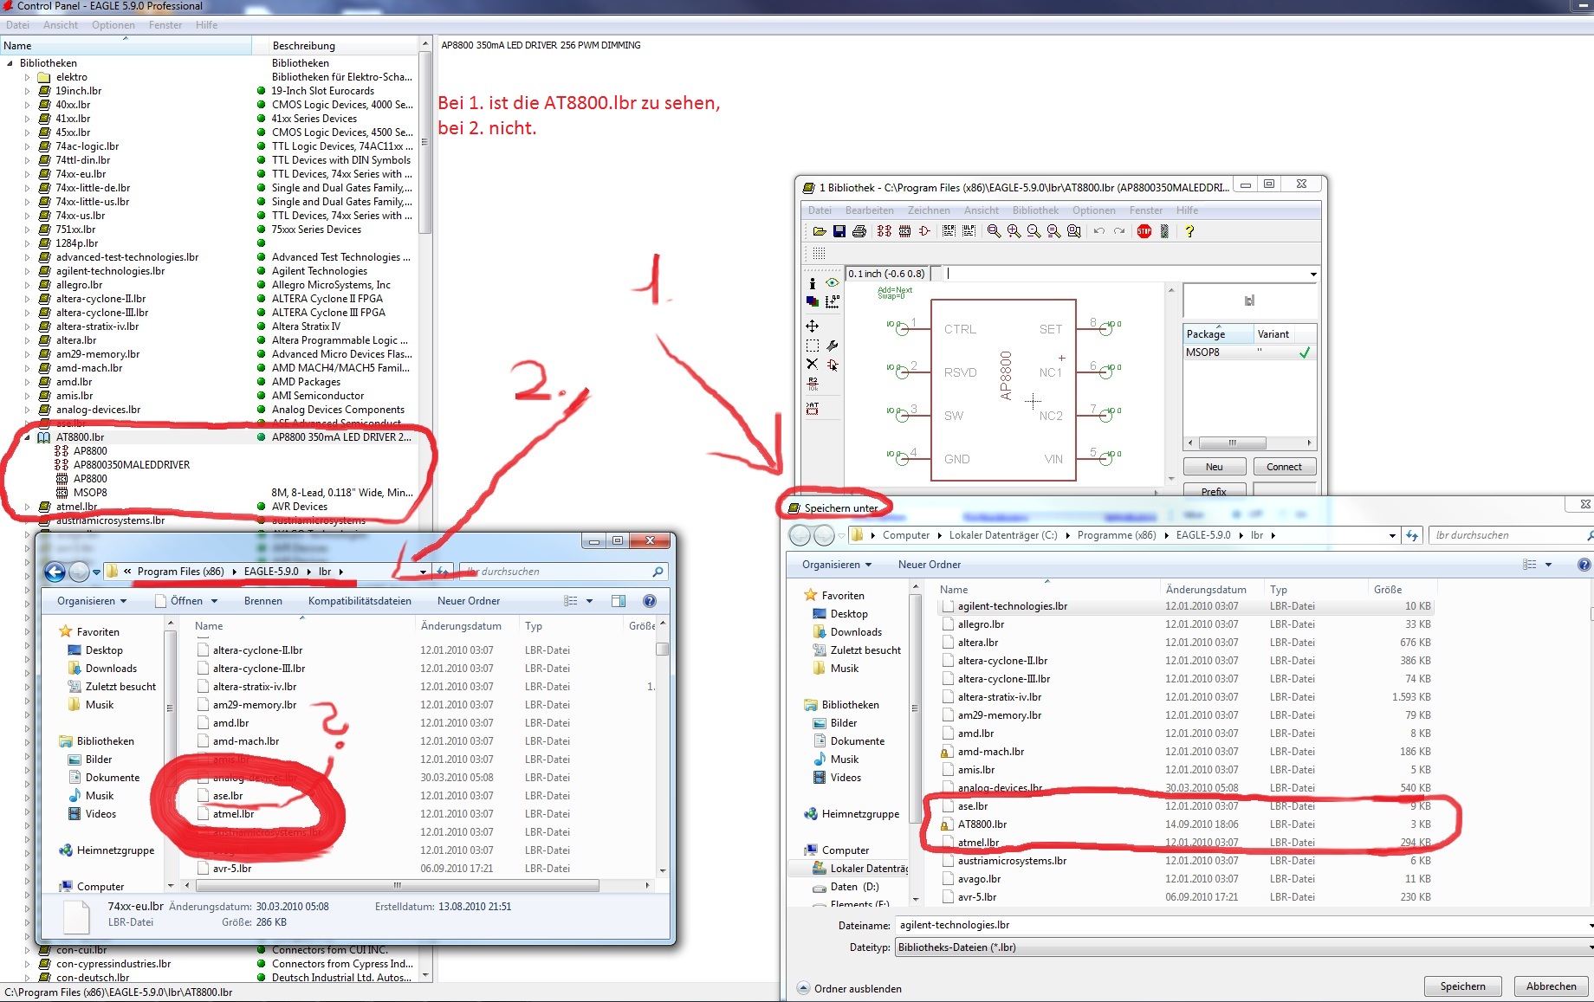The width and height of the screenshot is (1594, 1002).
Task: Save the library using floppy disk icon
Action: tap(839, 231)
